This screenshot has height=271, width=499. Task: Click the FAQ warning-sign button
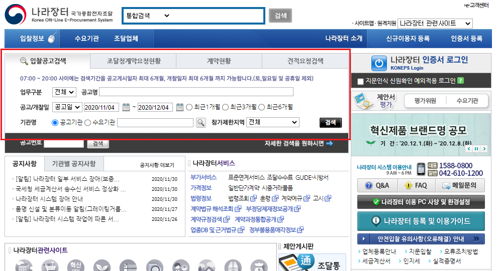coord(416,185)
